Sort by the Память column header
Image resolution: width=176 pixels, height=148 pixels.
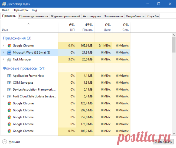click(85, 27)
